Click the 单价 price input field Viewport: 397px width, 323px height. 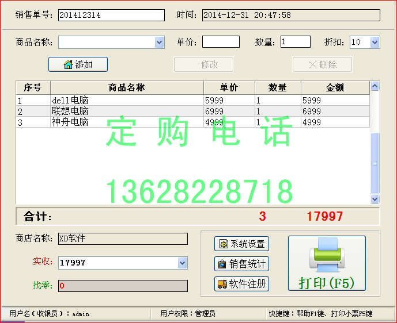click(x=221, y=42)
